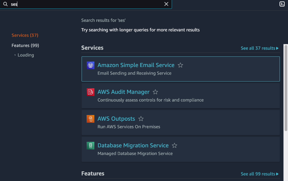288x181 pixels.
Task: Select Features (99) in the left filter
Action: point(25,45)
